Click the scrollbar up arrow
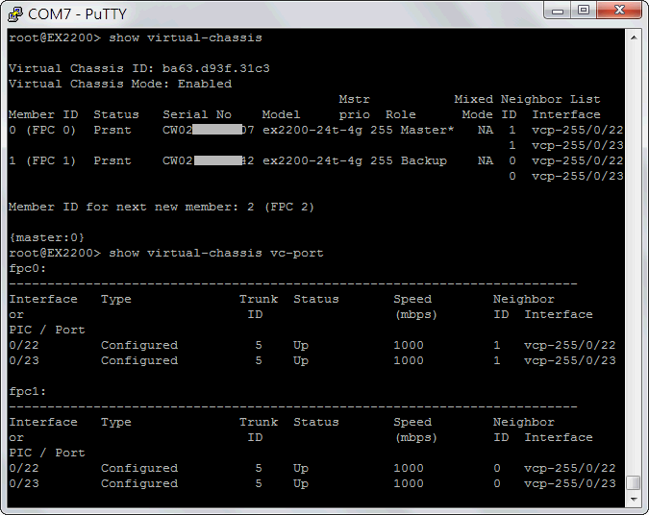 tap(634, 37)
